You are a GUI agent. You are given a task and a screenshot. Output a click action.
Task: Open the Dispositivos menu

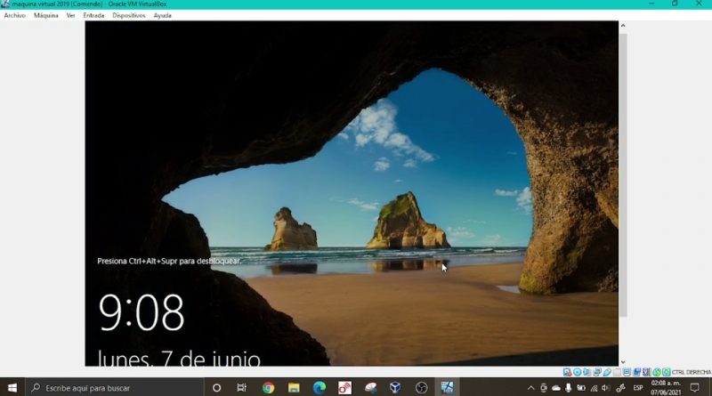click(129, 15)
